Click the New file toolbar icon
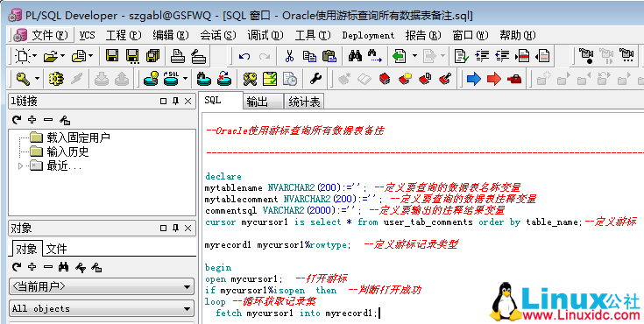 (23, 56)
